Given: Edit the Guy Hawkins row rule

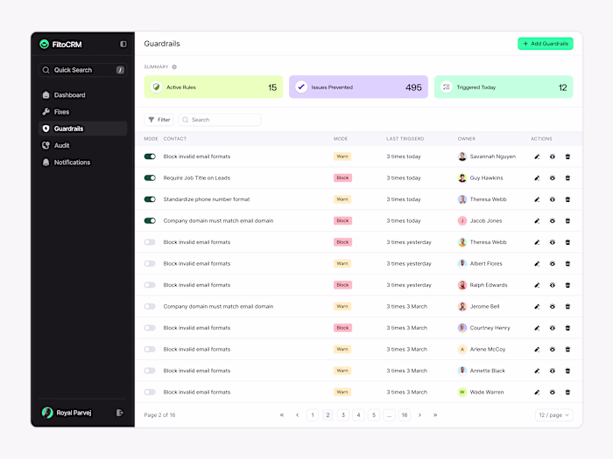Looking at the screenshot, I should coord(537,178).
